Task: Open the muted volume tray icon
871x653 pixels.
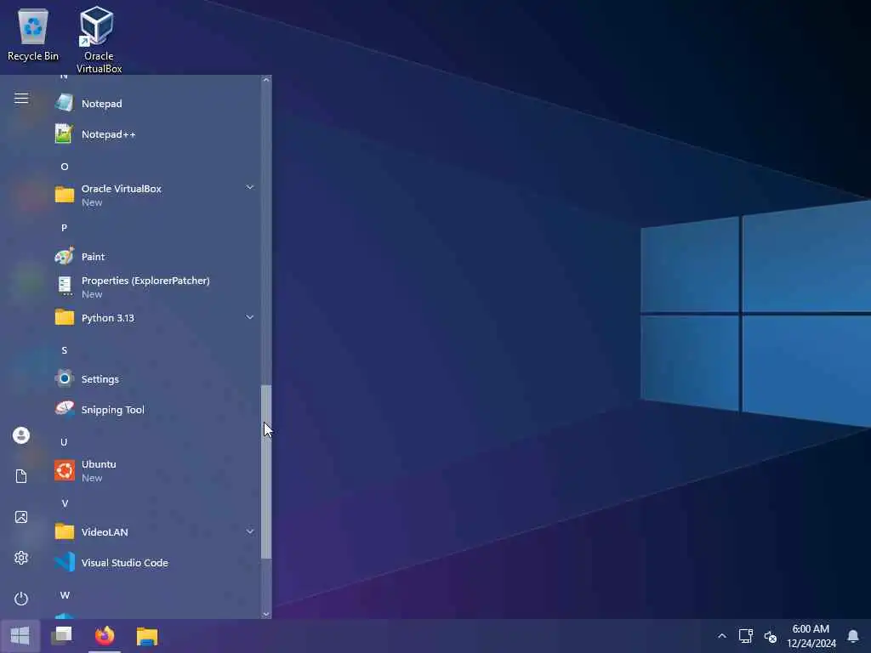Action: coord(771,636)
